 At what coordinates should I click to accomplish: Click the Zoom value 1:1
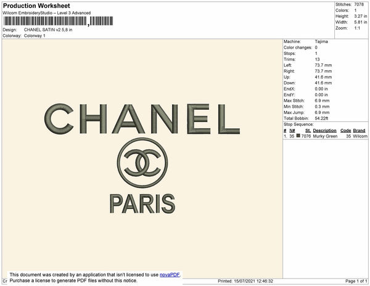tap(357, 28)
